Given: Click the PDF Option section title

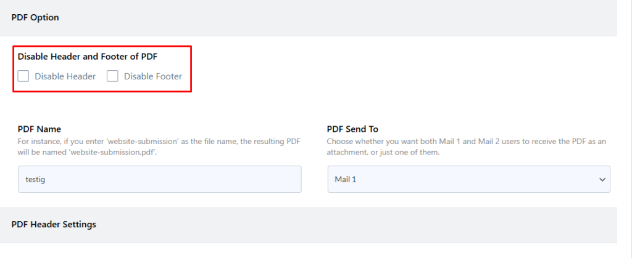Looking at the screenshot, I should [x=35, y=18].
